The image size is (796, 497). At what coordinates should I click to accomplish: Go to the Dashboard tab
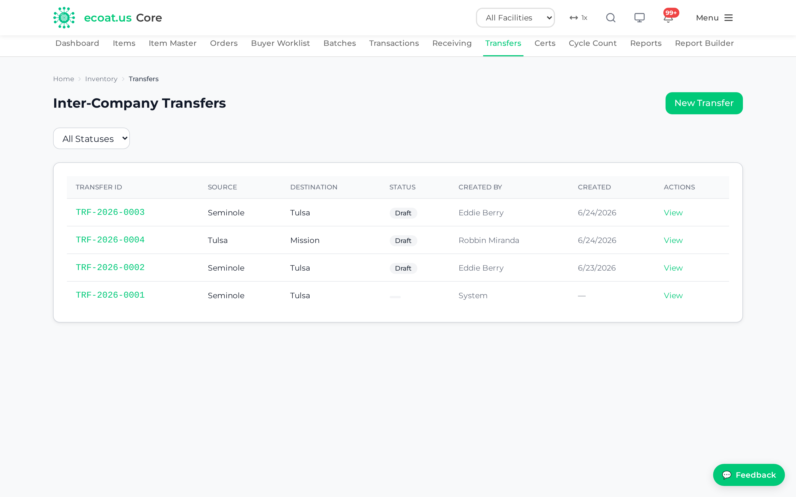77,43
